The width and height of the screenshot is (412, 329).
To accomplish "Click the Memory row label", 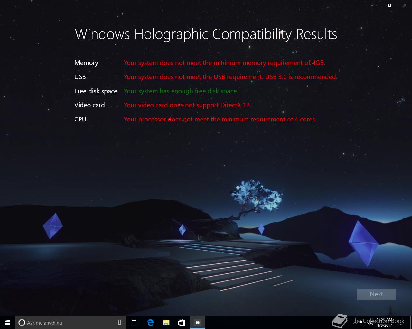I will [86, 63].
